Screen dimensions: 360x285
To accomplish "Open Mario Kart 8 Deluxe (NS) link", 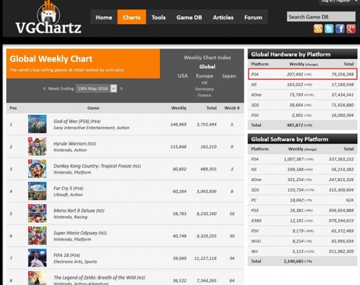I will pos(79,210).
